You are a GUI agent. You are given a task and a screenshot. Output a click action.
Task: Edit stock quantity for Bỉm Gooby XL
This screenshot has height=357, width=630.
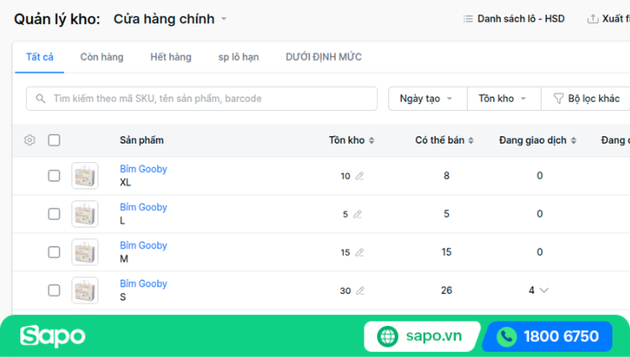[360, 176]
